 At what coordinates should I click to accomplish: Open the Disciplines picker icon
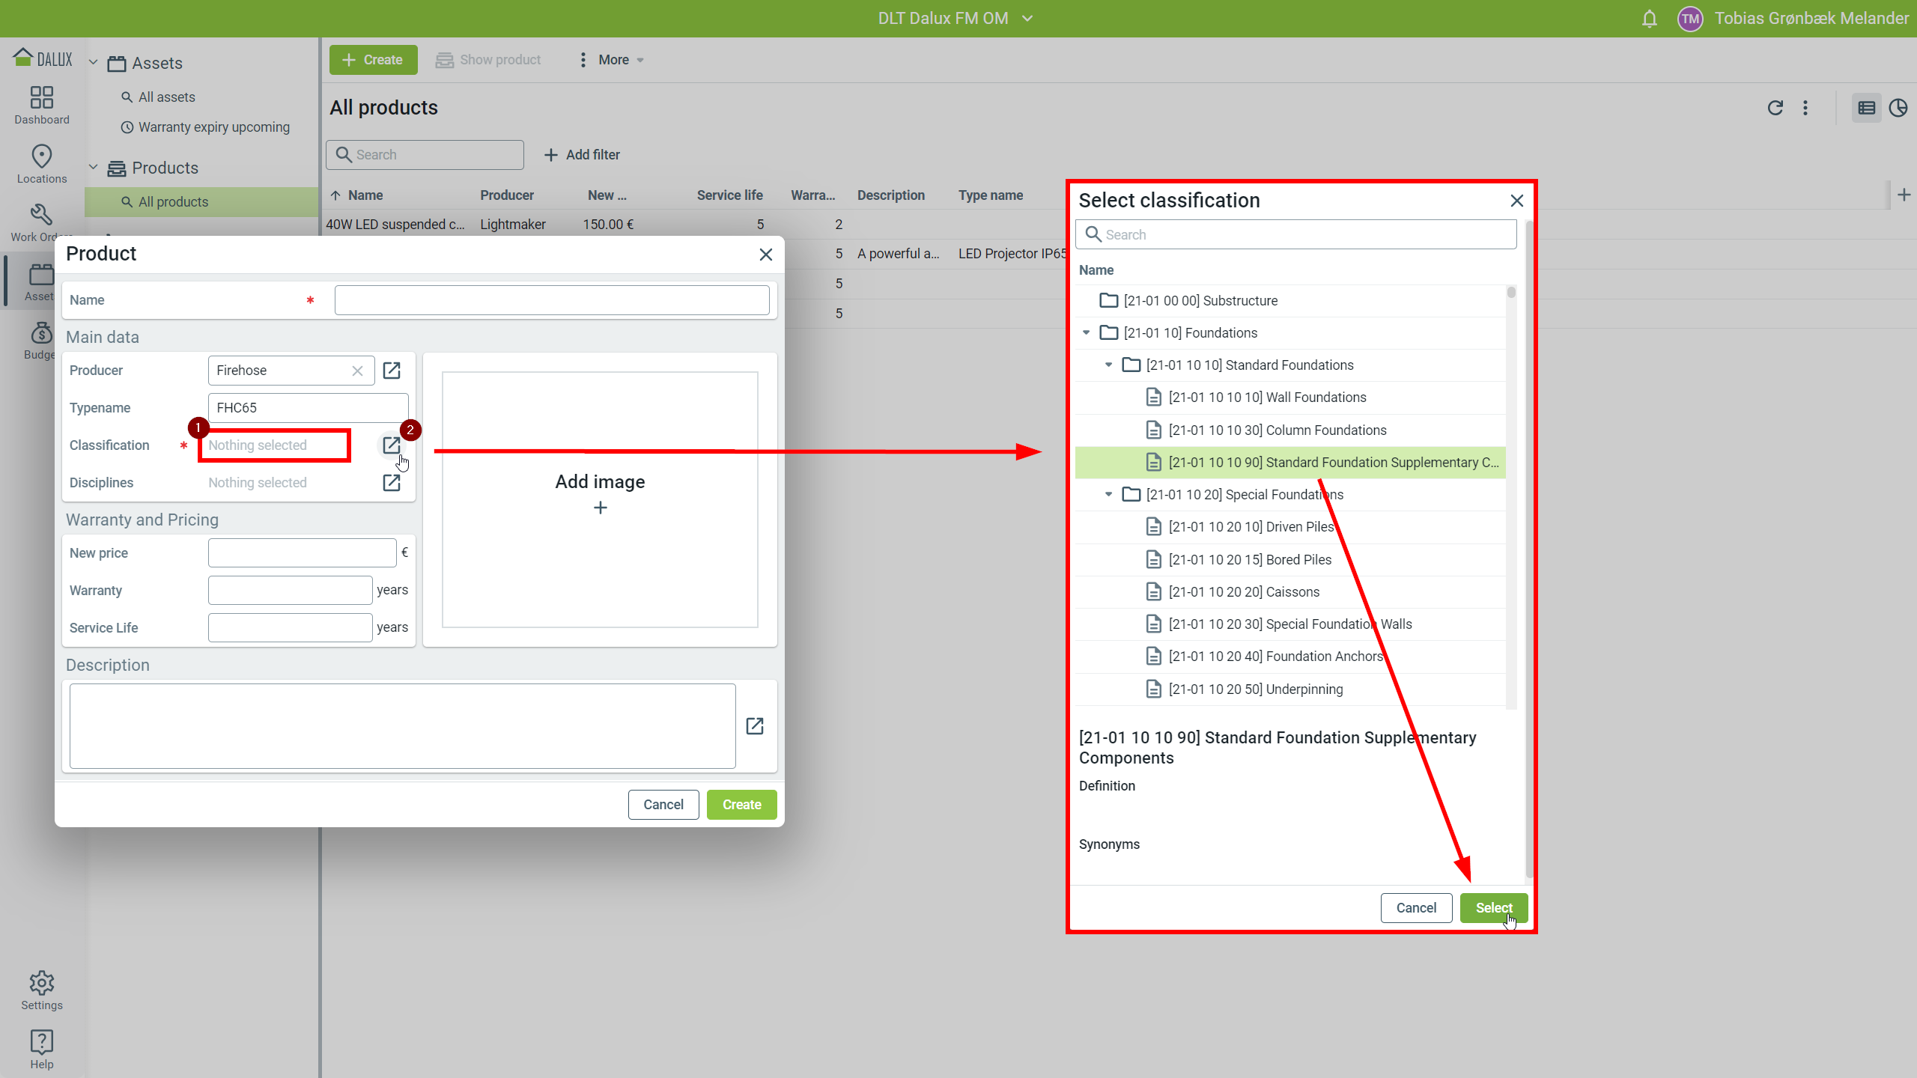[392, 483]
